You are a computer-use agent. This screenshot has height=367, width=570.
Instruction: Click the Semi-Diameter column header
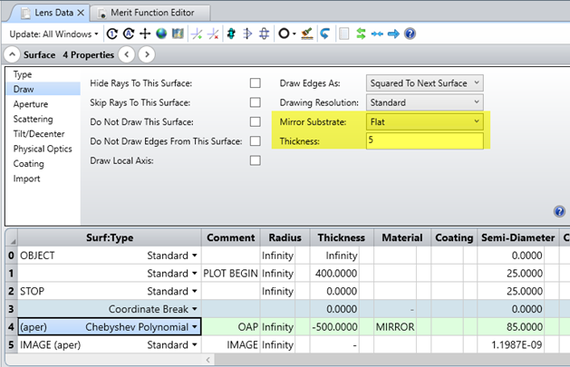pyautogui.click(x=517, y=237)
